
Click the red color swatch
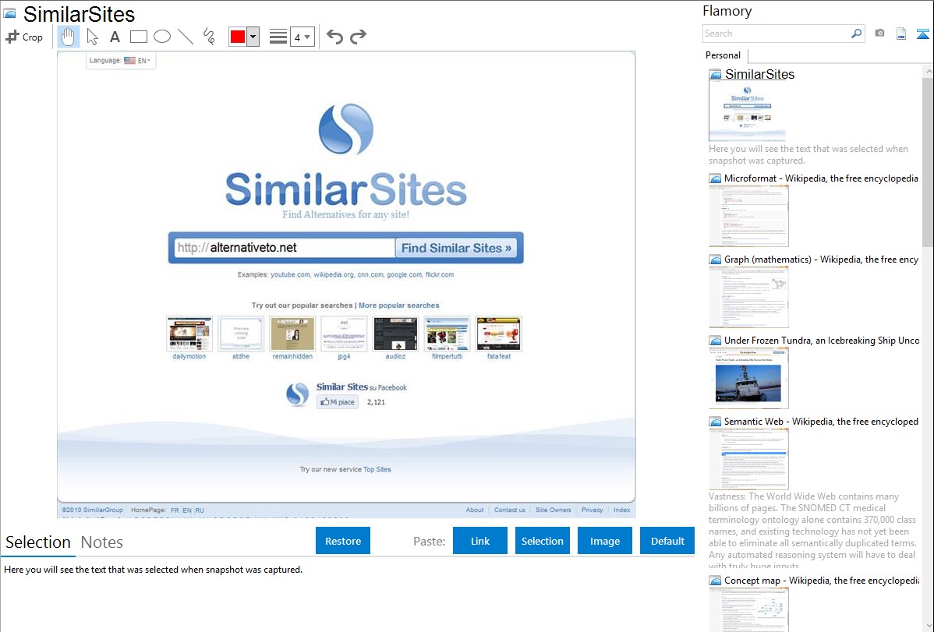(x=238, y=37)
